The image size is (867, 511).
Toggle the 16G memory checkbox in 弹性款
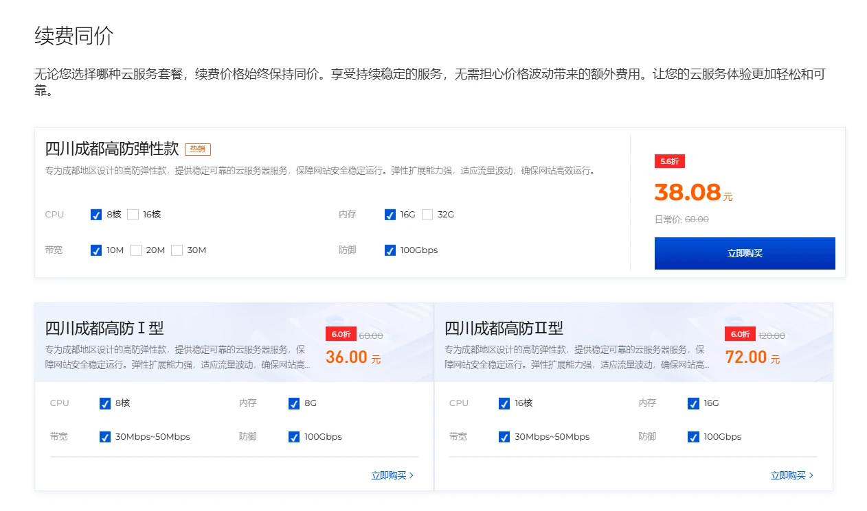tap(390, 215)
